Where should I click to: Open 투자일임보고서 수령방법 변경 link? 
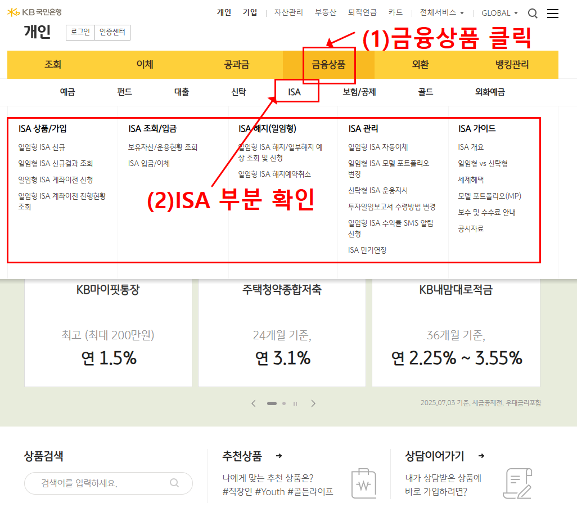click(392, 207)
